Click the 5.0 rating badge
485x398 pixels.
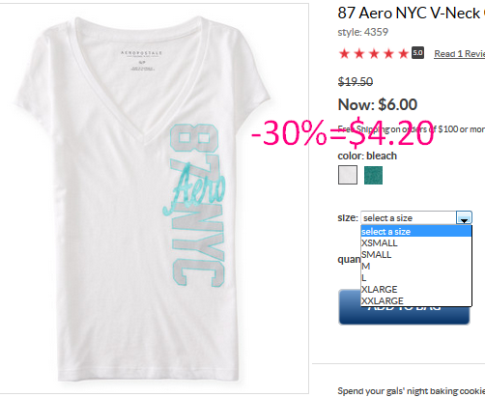point(417,53)
